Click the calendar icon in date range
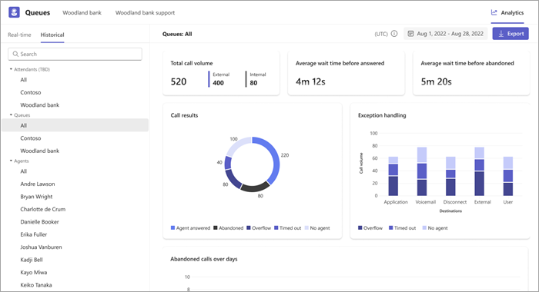This screenshot has height=292, width=539. pos(410,34)
